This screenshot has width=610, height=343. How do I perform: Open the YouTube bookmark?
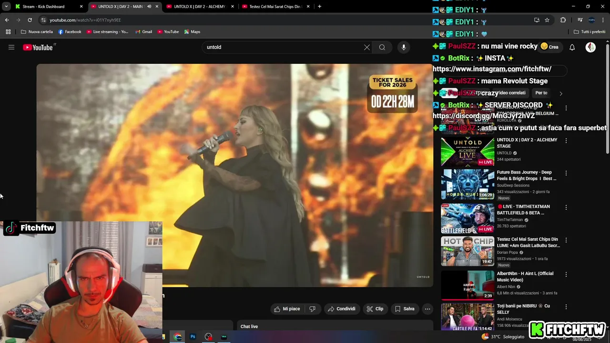coord(168,32)
